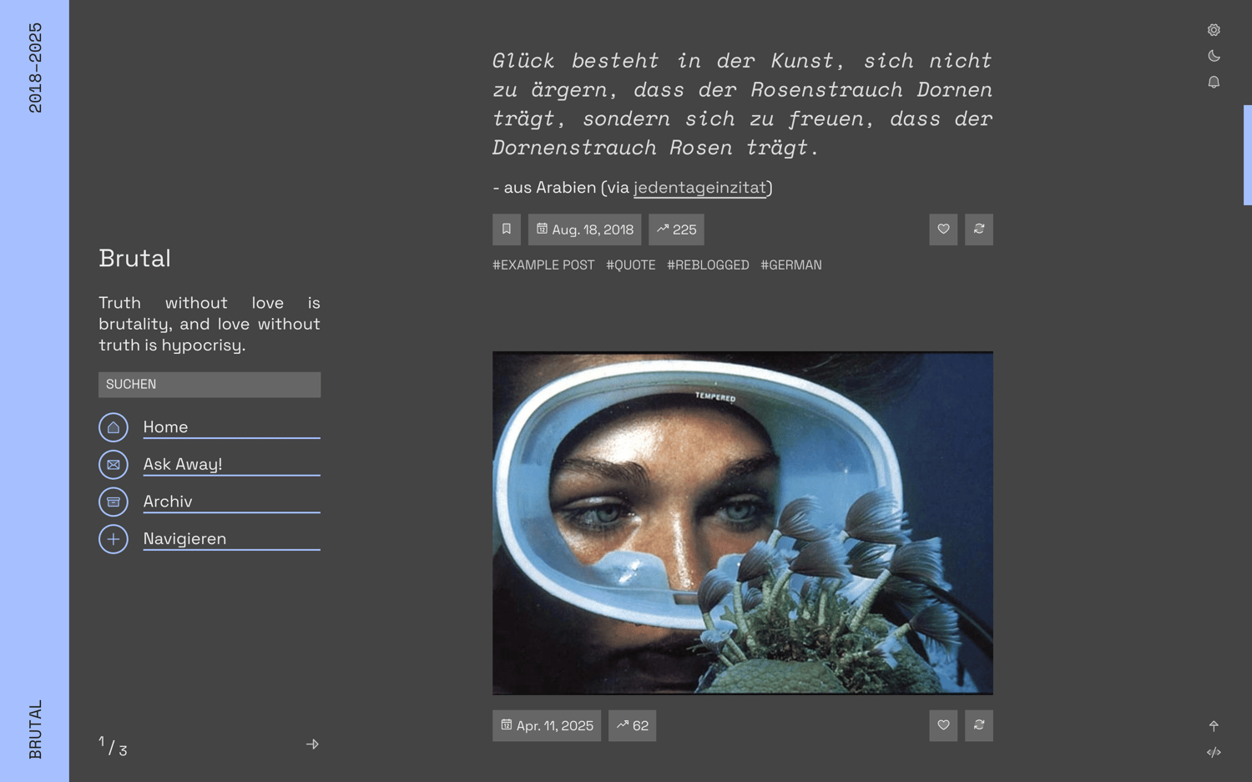This screenshot has width=1252, height=782.
Task: Click the page counter 1 / 3
Action: 113,746
